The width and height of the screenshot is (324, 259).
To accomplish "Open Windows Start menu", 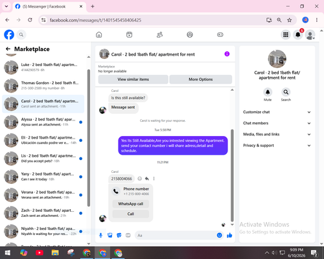I will point(8,253).
